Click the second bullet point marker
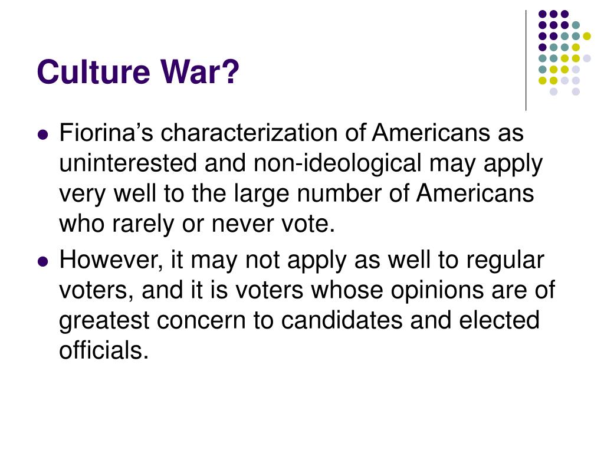 pyautogui.click(x=43, y=262)
